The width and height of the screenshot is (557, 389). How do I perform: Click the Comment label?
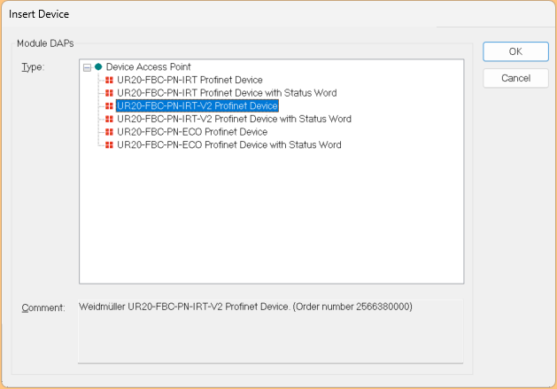tap(43, 307)
